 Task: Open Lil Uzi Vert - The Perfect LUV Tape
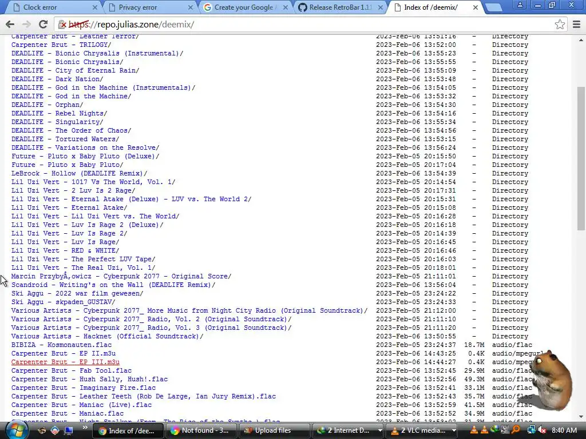(x=84, y=260)
